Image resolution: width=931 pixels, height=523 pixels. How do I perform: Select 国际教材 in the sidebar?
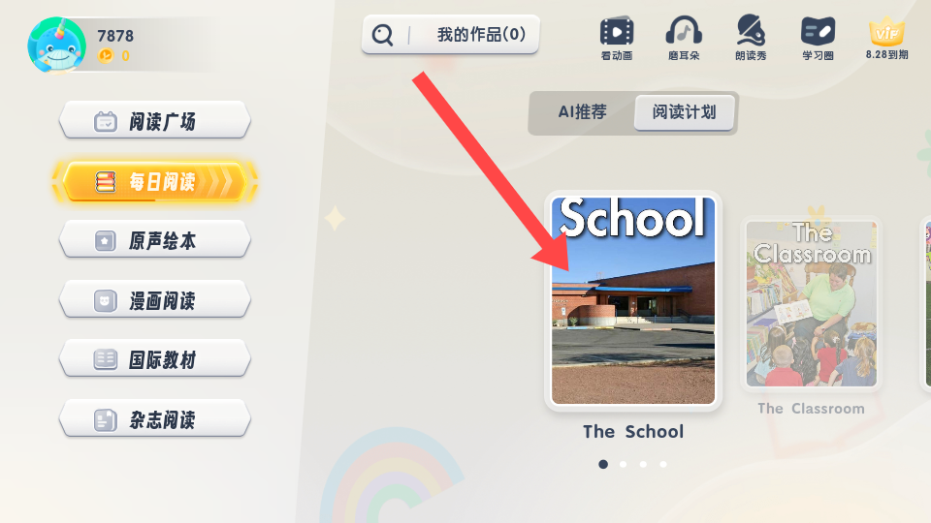[x=154, y=359]
